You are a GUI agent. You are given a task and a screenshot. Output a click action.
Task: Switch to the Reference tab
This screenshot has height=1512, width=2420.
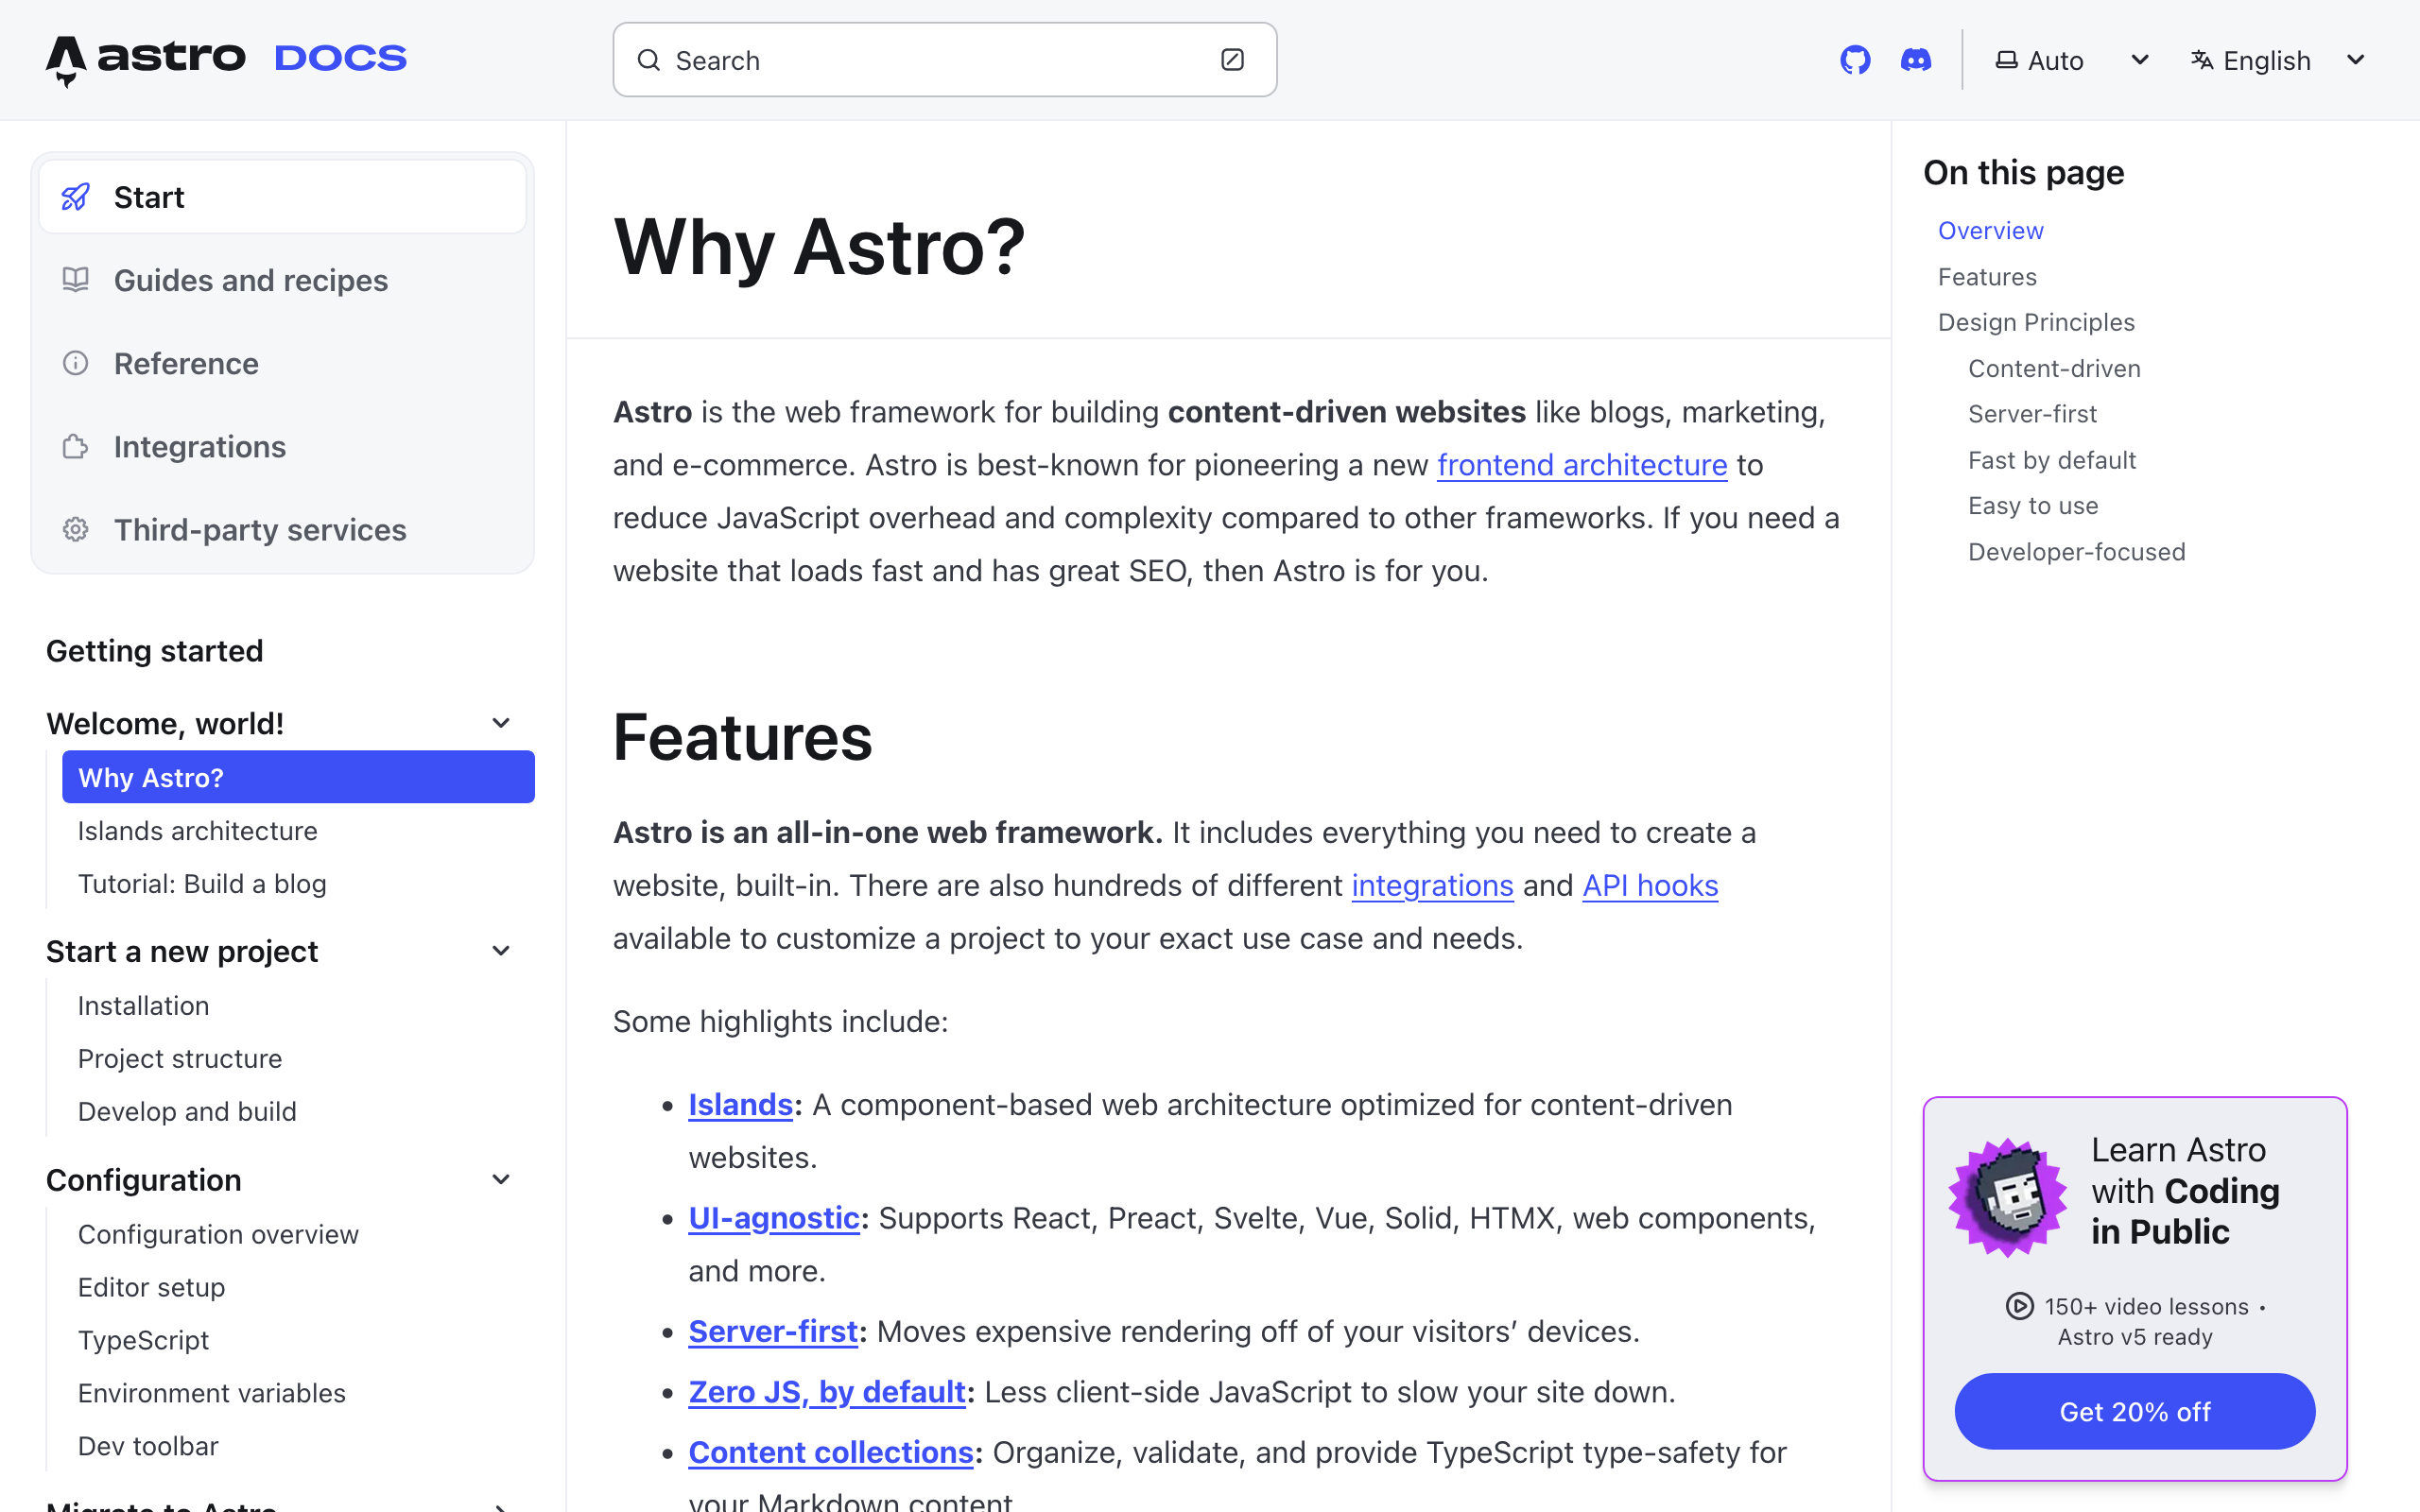283,363
